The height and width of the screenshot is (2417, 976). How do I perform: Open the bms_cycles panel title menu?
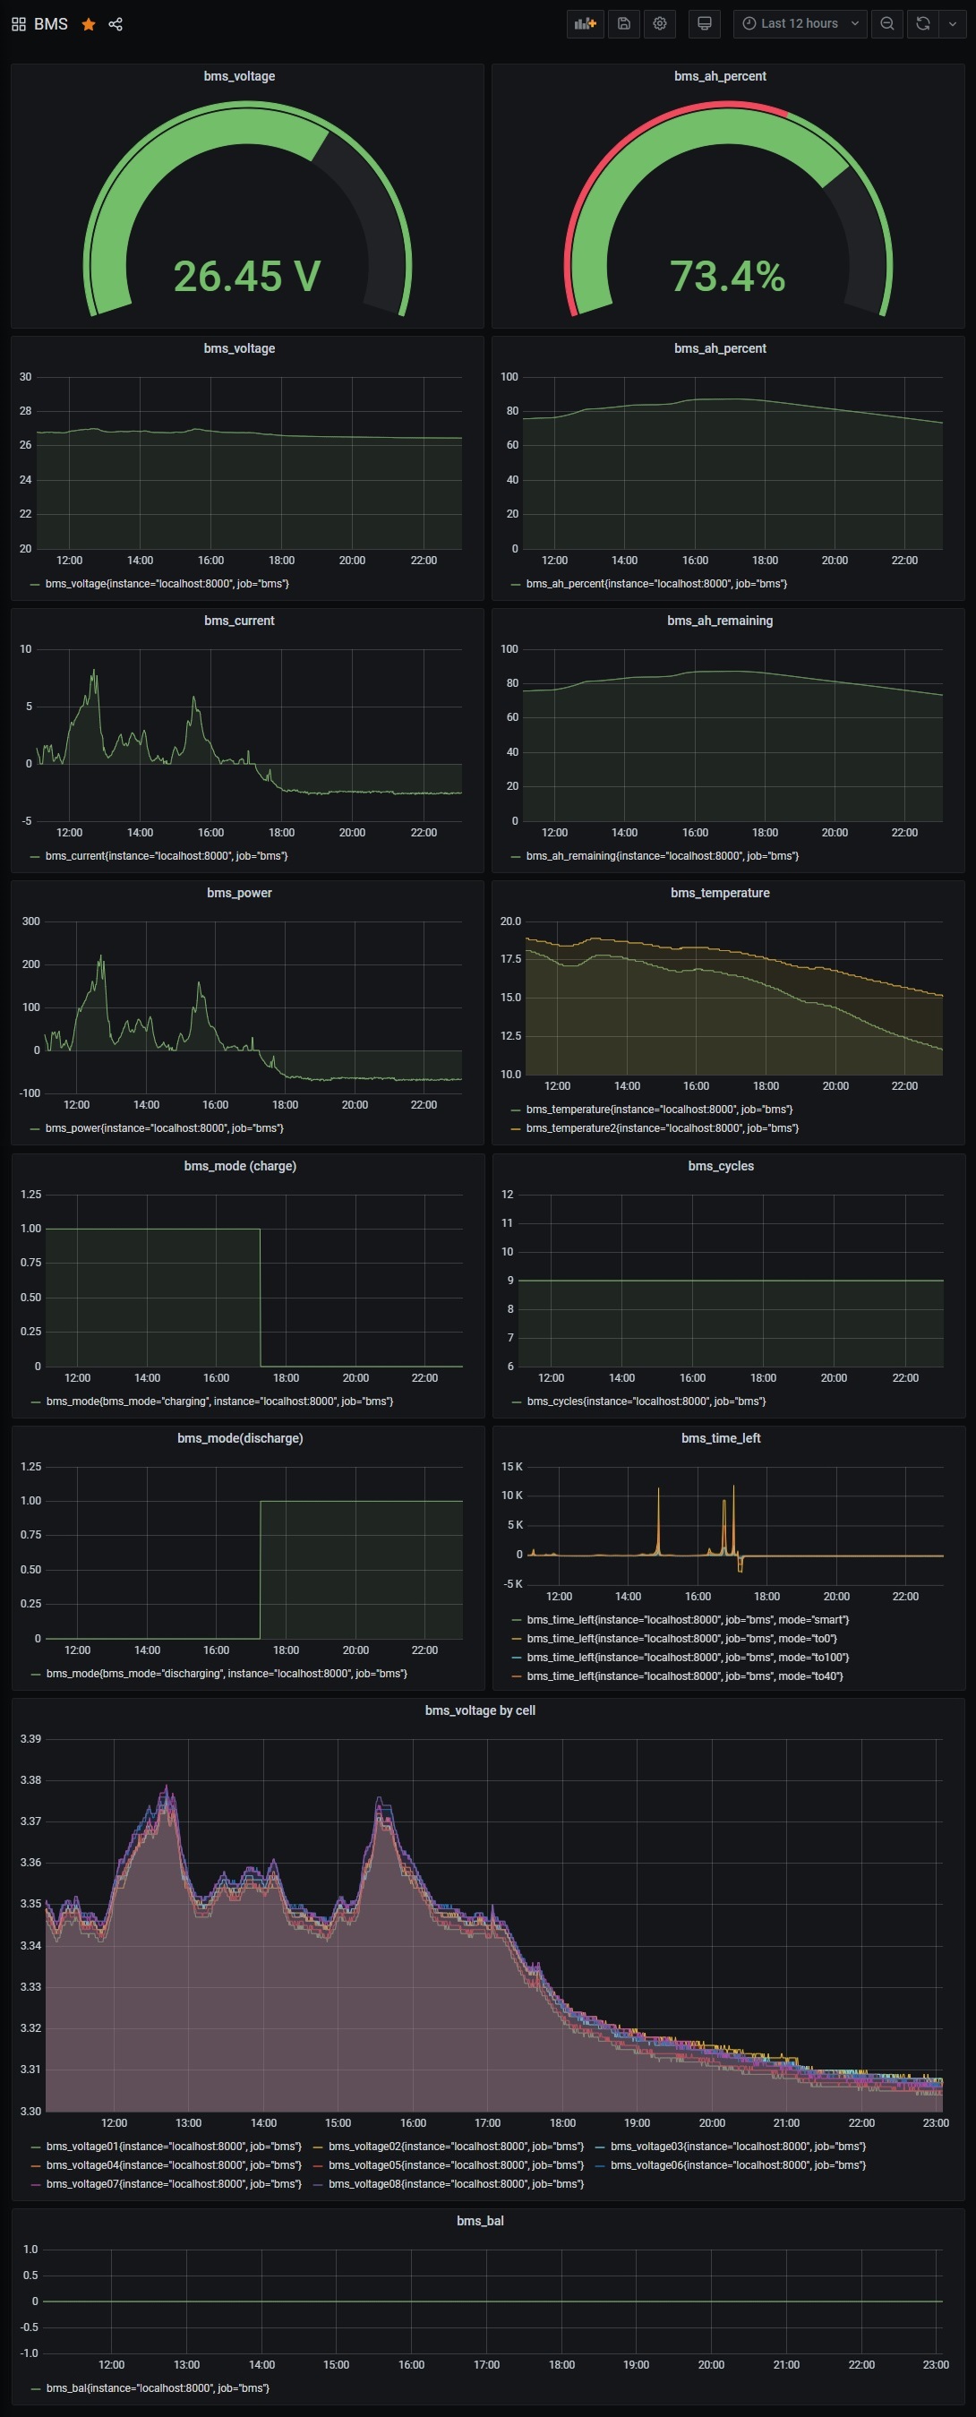pos(721,1165)
